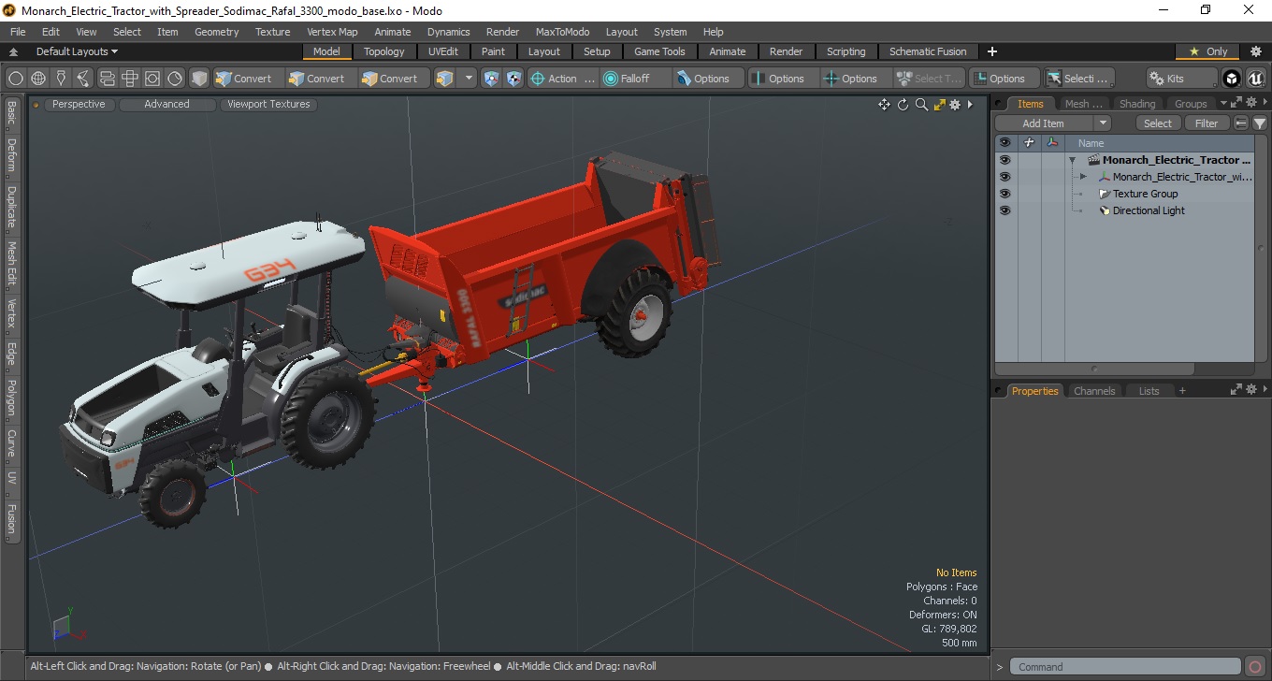Click the first shield-shaped symmetry icon
This screenshot has height=681, width=1272.
pyautogui.click(x=491, y=79)
